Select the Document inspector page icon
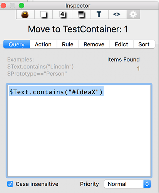The height and width of the screenshot is (193, 159). click(44, 14)
